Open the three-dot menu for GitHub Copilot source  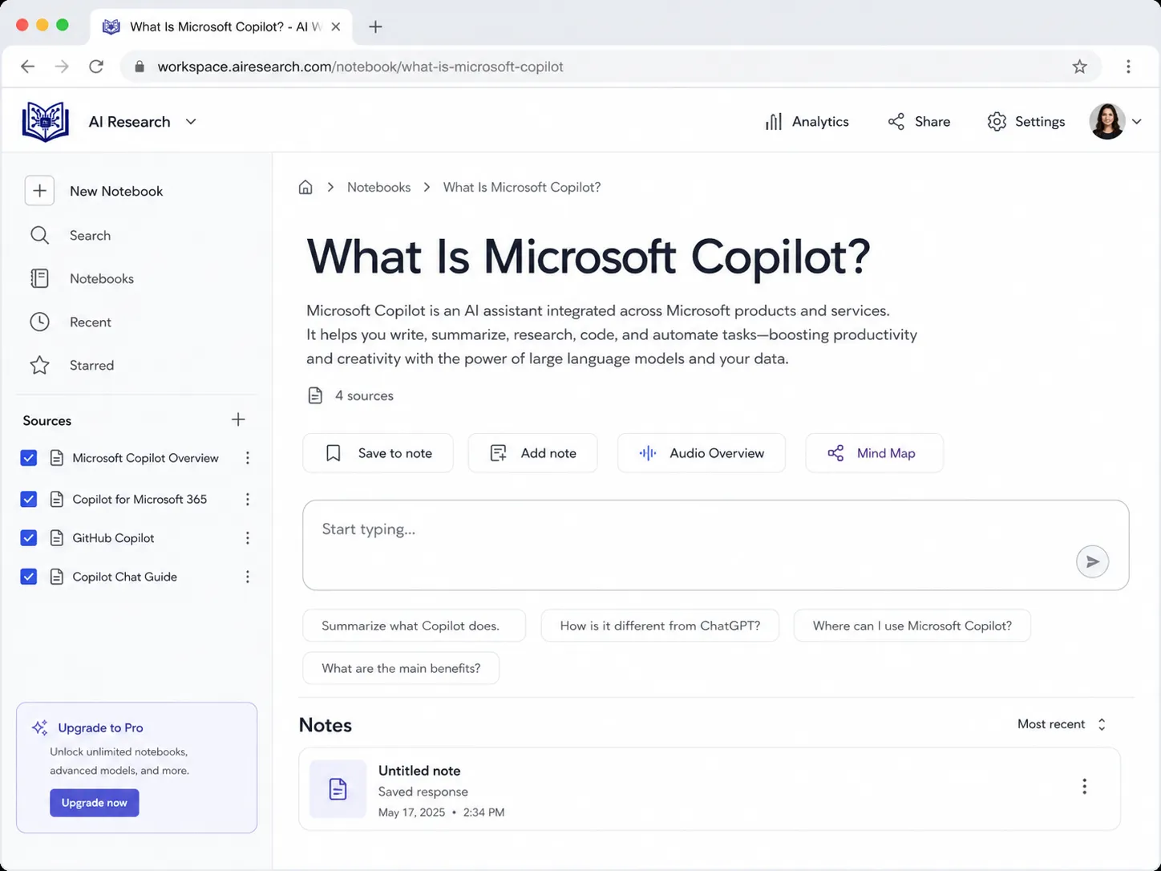pos(248,538)
